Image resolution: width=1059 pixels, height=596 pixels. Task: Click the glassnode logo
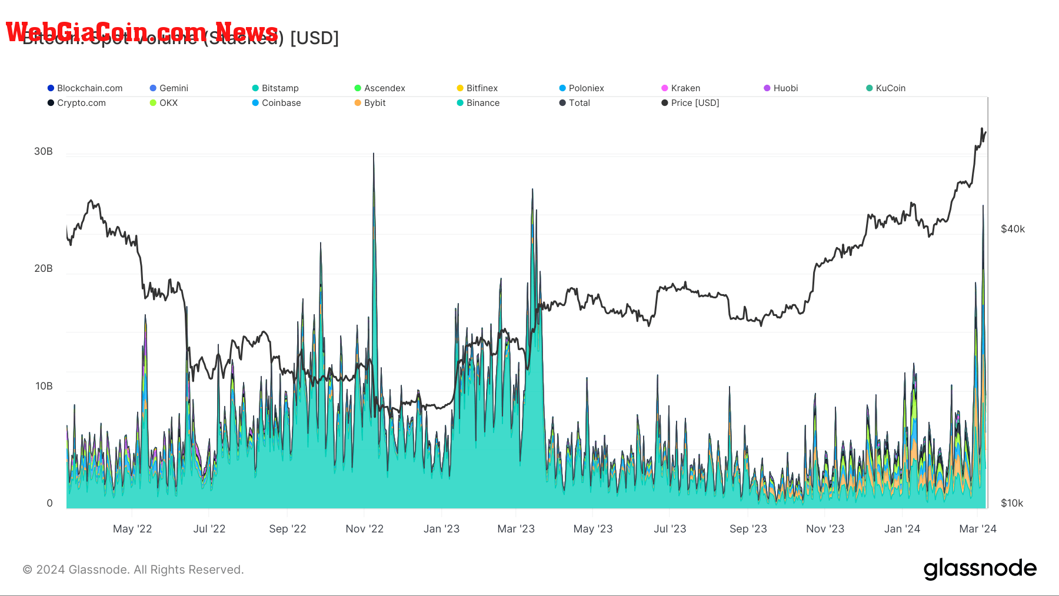980,569
